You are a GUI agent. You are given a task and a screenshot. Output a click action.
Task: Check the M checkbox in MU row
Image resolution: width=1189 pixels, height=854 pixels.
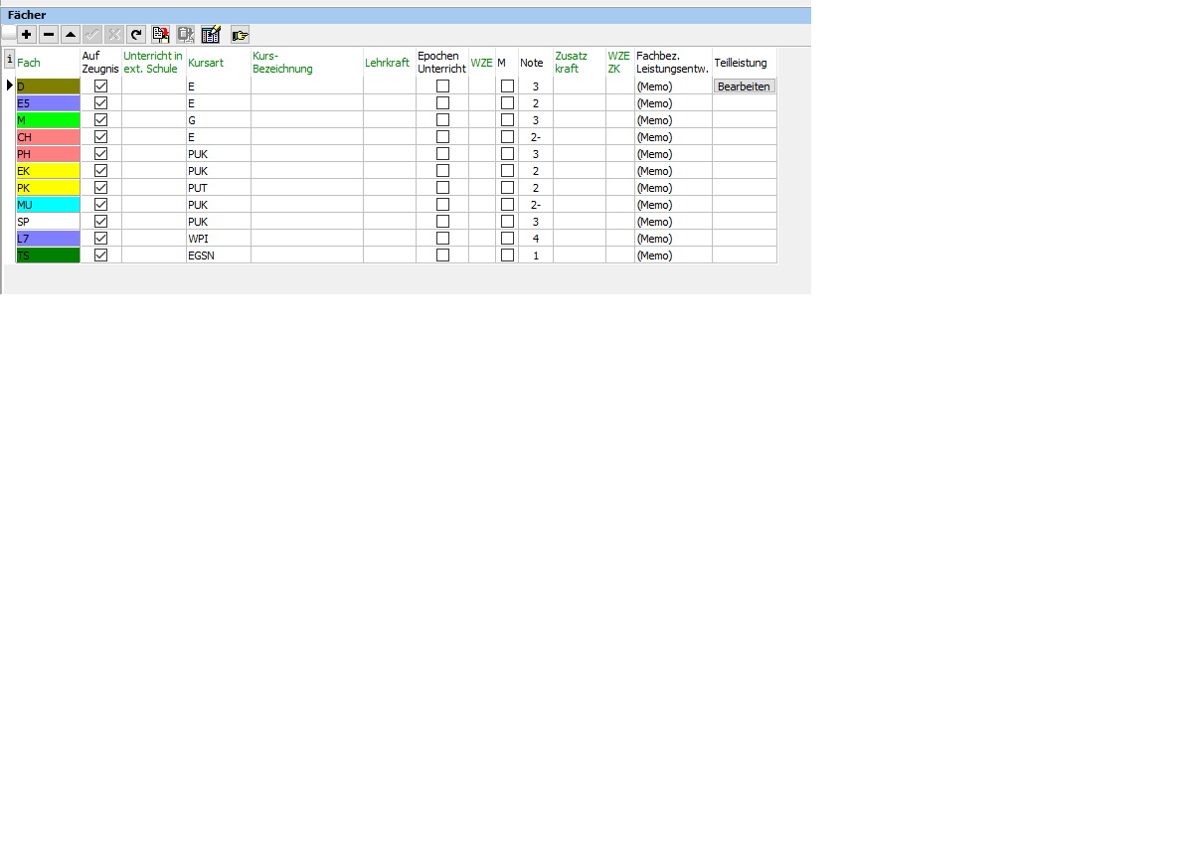(x=507, y=204)
